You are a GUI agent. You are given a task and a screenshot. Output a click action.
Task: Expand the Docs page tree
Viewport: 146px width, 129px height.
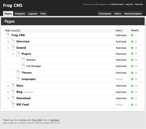(8, 86)
